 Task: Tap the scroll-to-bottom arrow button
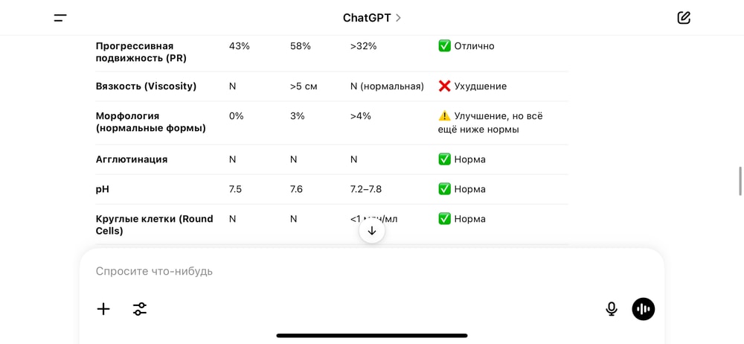coord(372,231)
